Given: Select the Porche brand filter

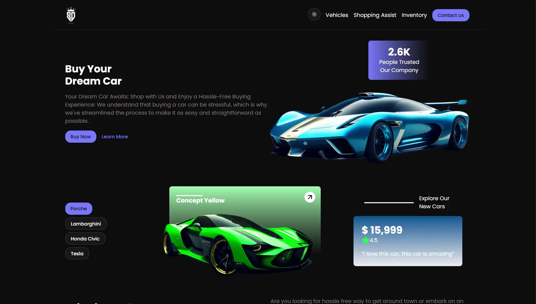Looking at the screenshot, I should pyautogui.click(x=79, y=209).
